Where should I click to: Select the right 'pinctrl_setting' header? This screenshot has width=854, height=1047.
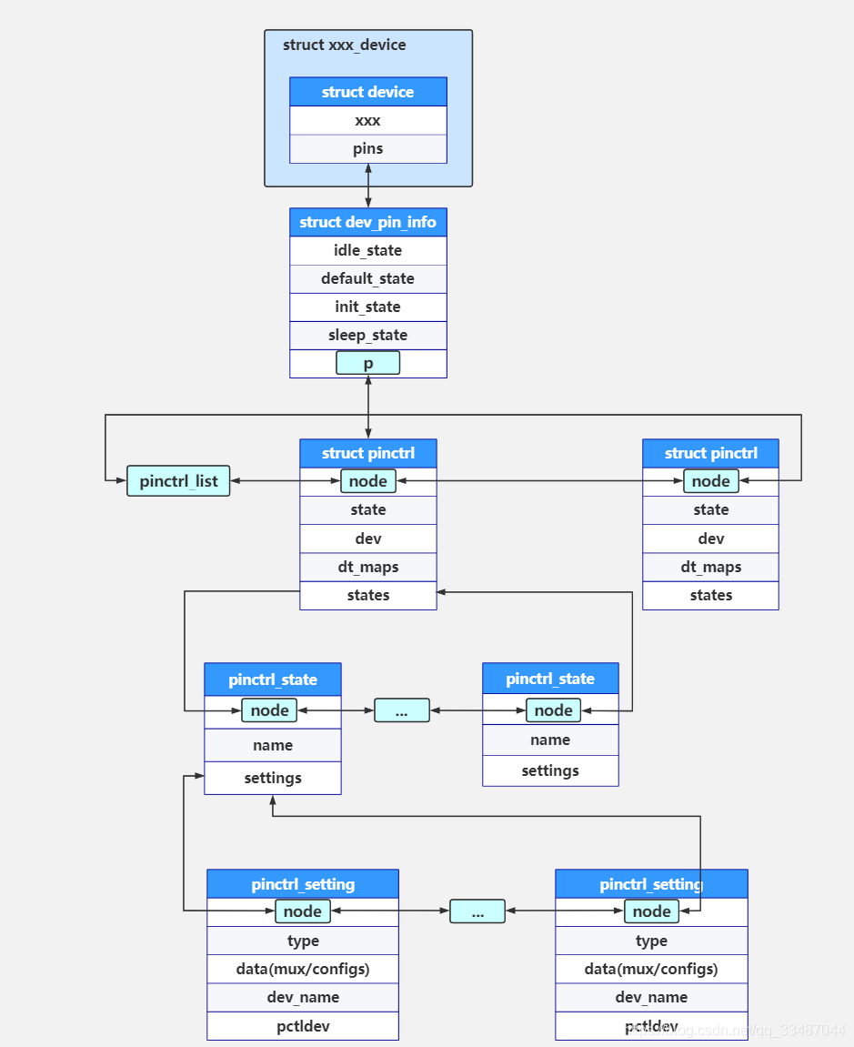click(x=651, y=884)
